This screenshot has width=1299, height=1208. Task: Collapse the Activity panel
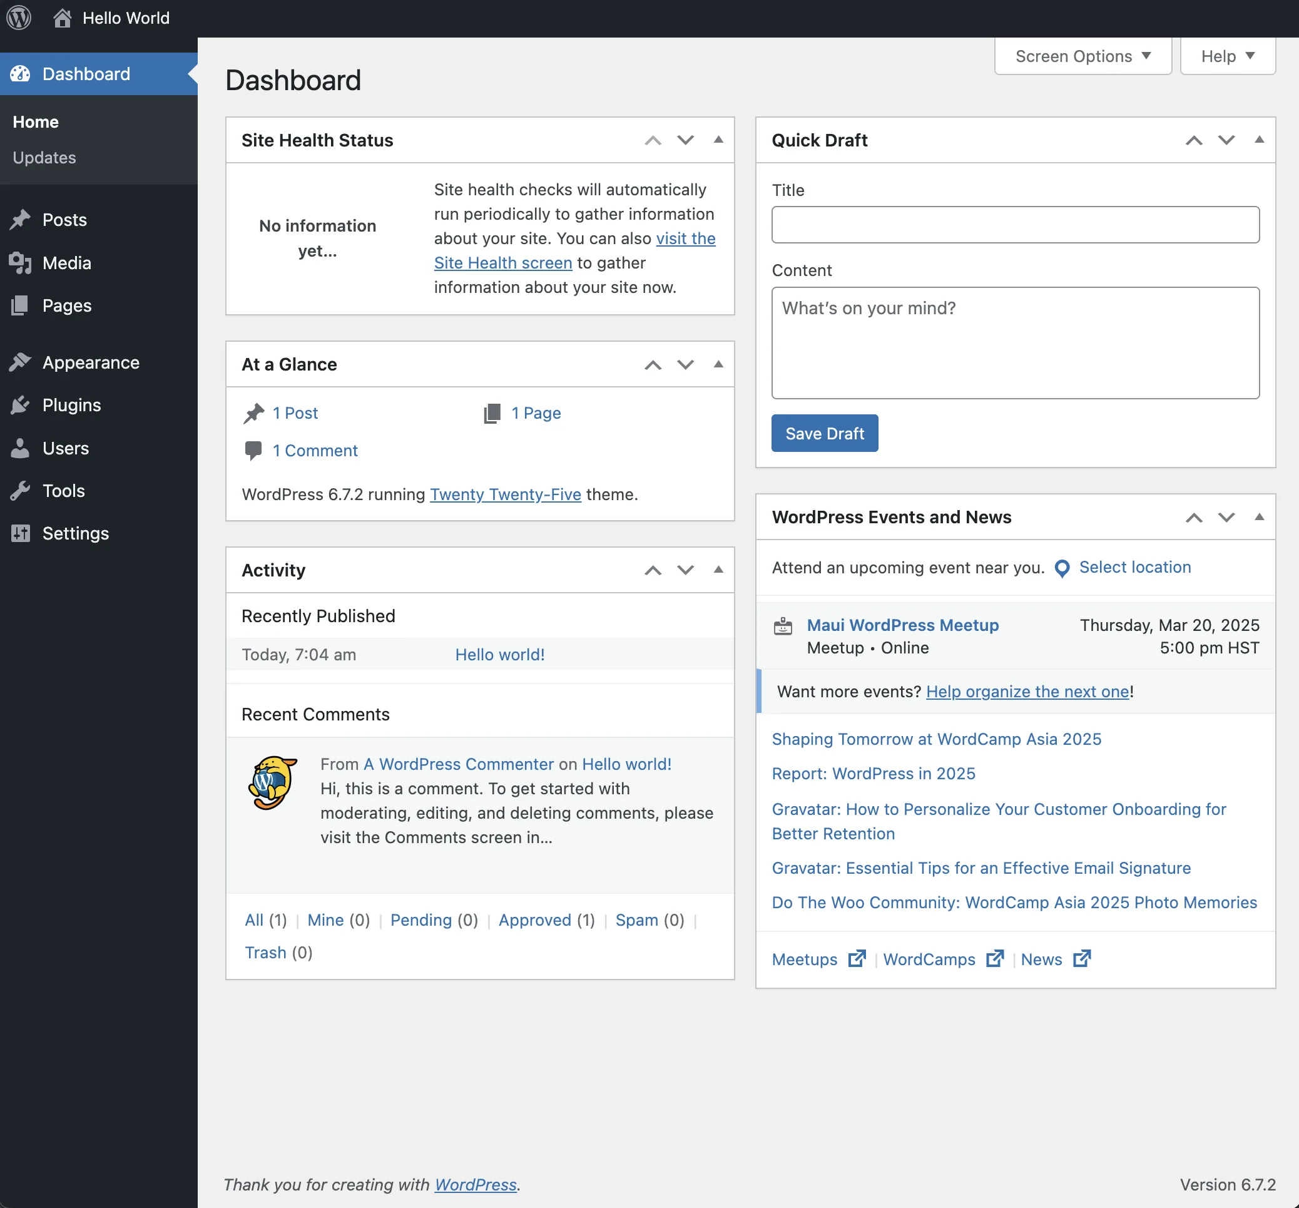pos(718,570)
